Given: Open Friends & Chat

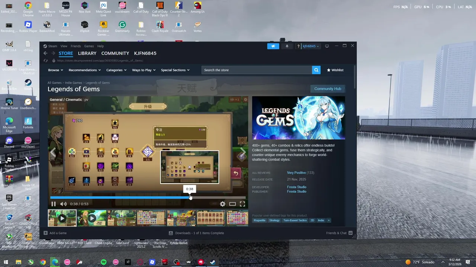Looking at the screenshot, I should pos(339,233).
